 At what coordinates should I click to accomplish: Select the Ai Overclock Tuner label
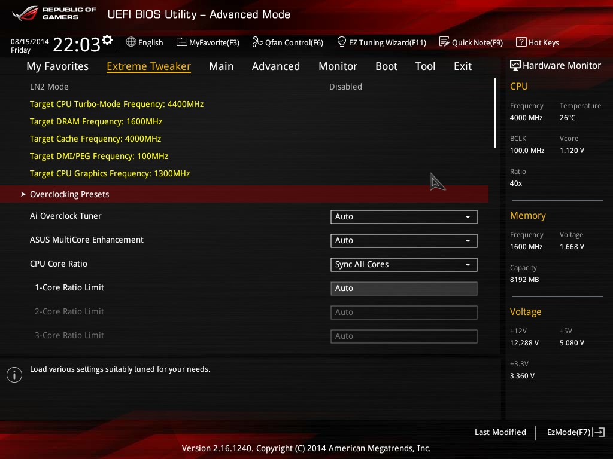click(65, 216)
